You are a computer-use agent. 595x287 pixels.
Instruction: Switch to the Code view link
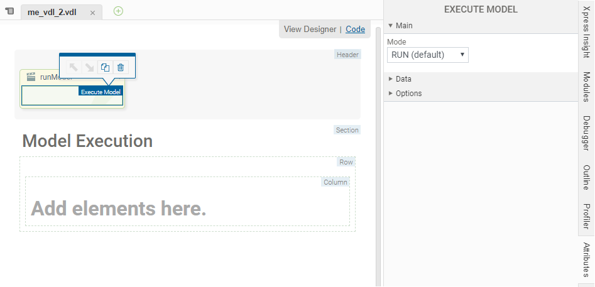point(355,29)
